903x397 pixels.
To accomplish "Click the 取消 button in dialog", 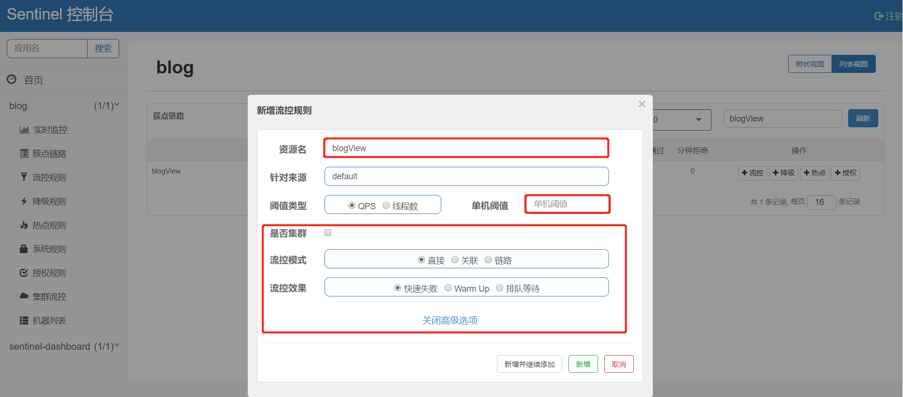I will pos(619,364).
